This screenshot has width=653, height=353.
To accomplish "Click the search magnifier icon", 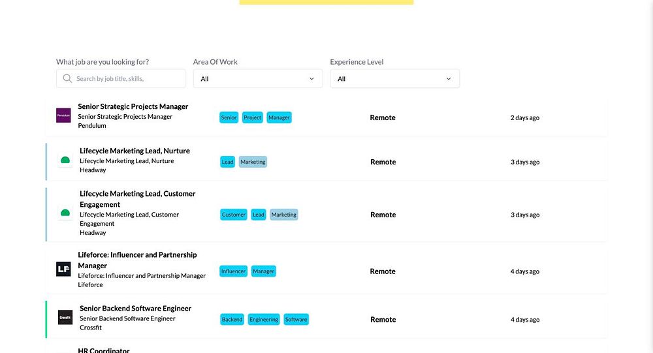I will [67, 78].
